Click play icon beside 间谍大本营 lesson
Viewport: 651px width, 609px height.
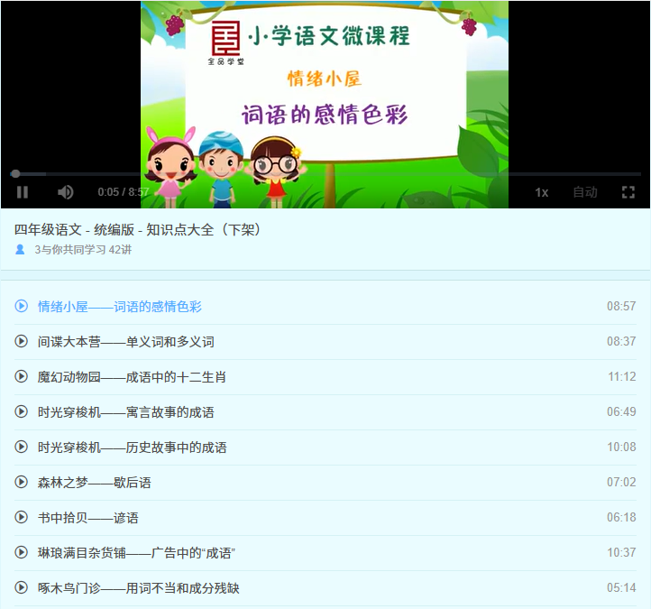[x=22, y=341]
